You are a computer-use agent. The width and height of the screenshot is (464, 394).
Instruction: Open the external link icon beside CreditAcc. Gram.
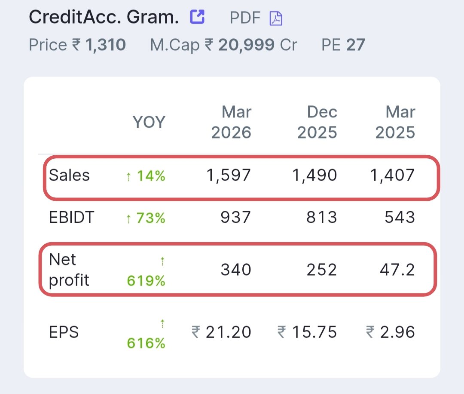197,17
